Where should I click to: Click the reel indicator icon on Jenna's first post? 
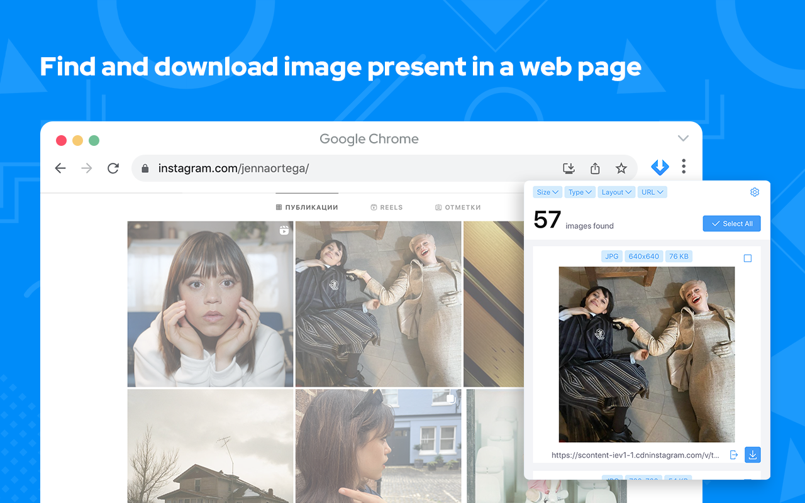click(284, 231)
